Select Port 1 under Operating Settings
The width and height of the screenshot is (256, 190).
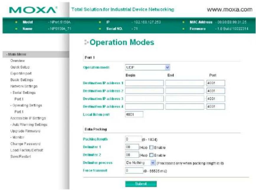19,112
